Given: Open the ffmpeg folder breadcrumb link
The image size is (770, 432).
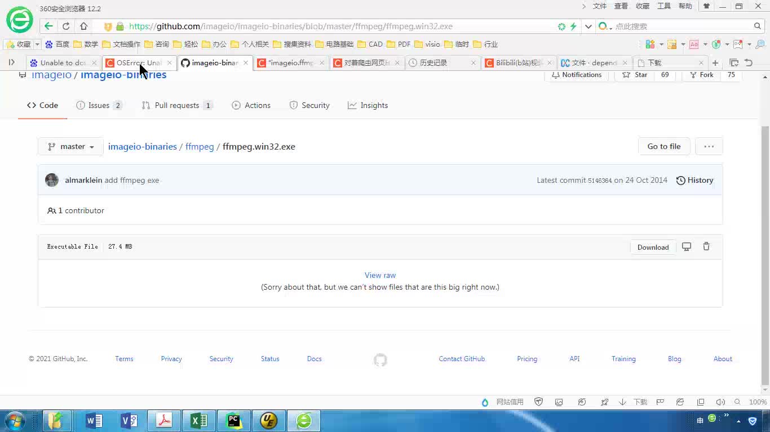Looking at the screenshot, I should point(200,146).
